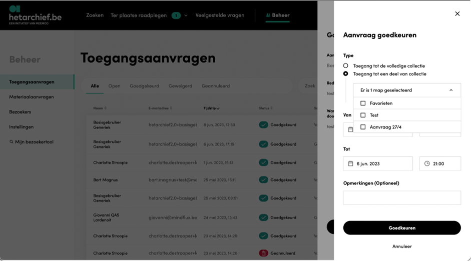
Task: Open the Tot time field 21:00
Action: [x=440, y=164]
